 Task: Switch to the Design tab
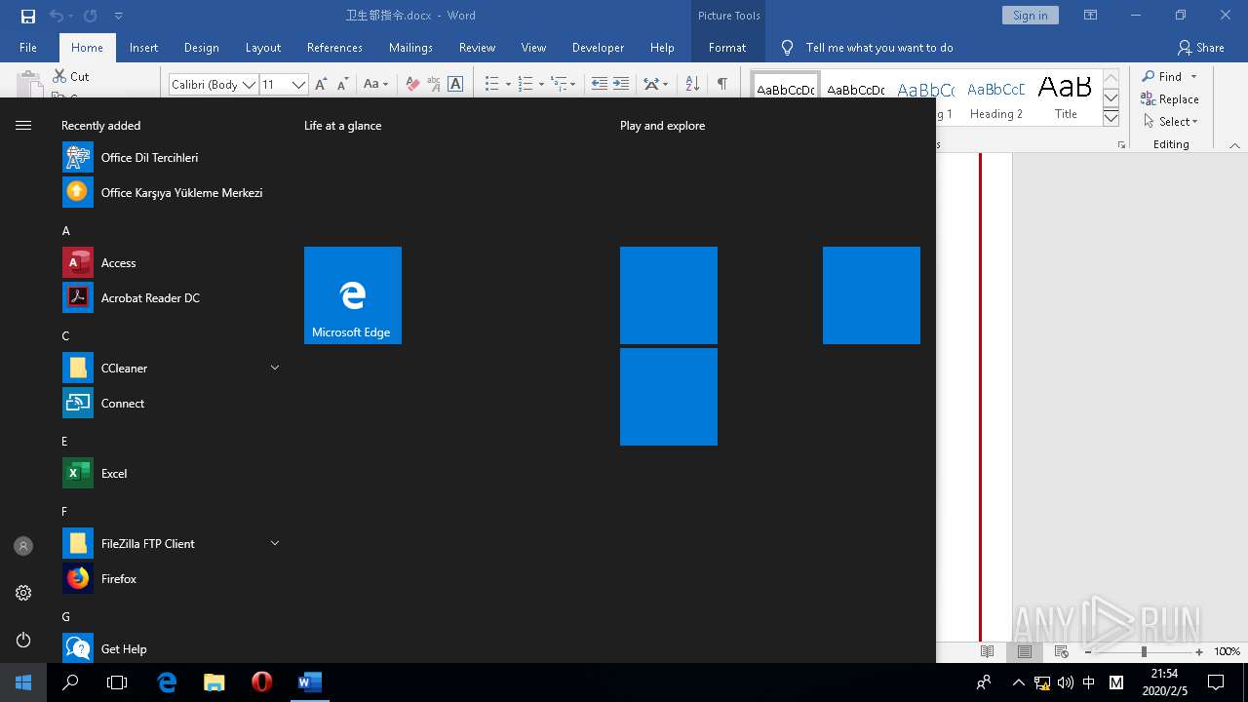(201, 48)
